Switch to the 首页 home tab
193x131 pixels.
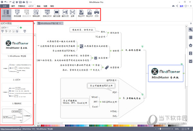coord(13,6)
